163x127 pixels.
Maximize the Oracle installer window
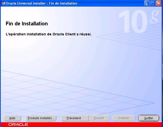153,3
